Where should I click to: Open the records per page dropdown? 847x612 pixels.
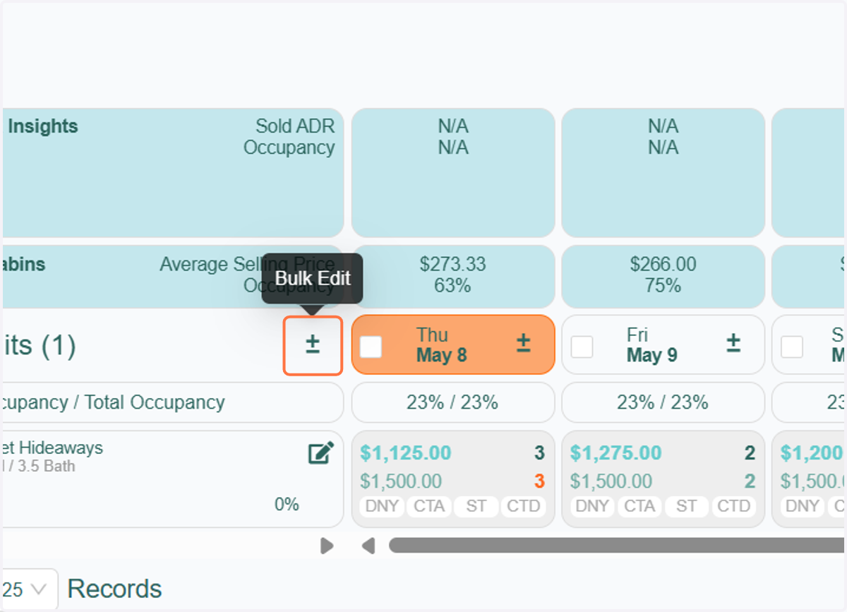pyautogui.click(x=29, y=589)
